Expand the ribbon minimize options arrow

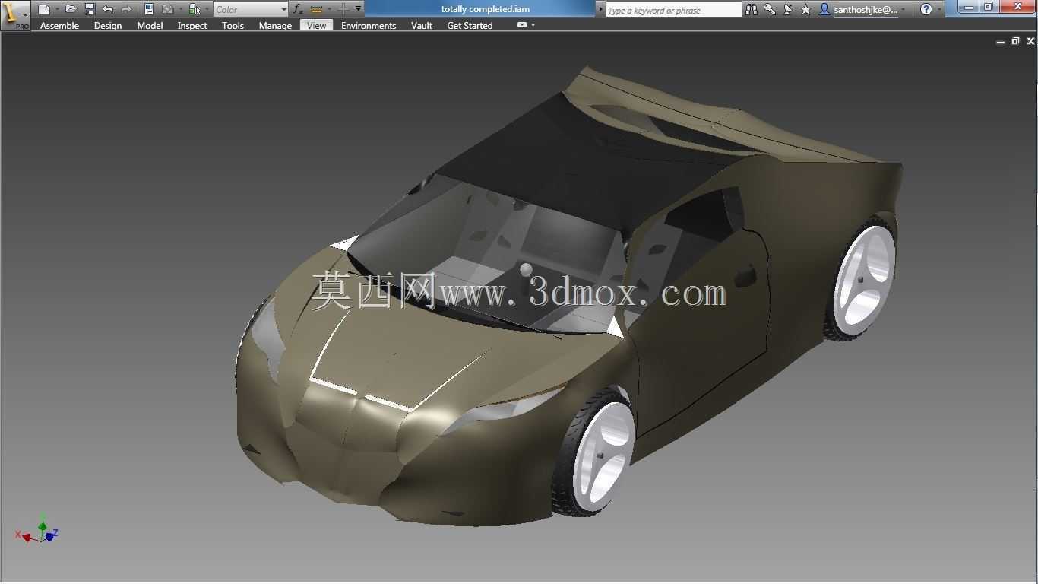(x=533, y=25)
